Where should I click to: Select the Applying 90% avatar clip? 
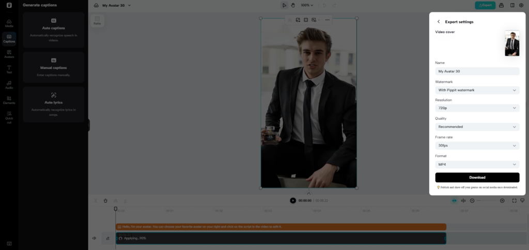tap(281, 238)
